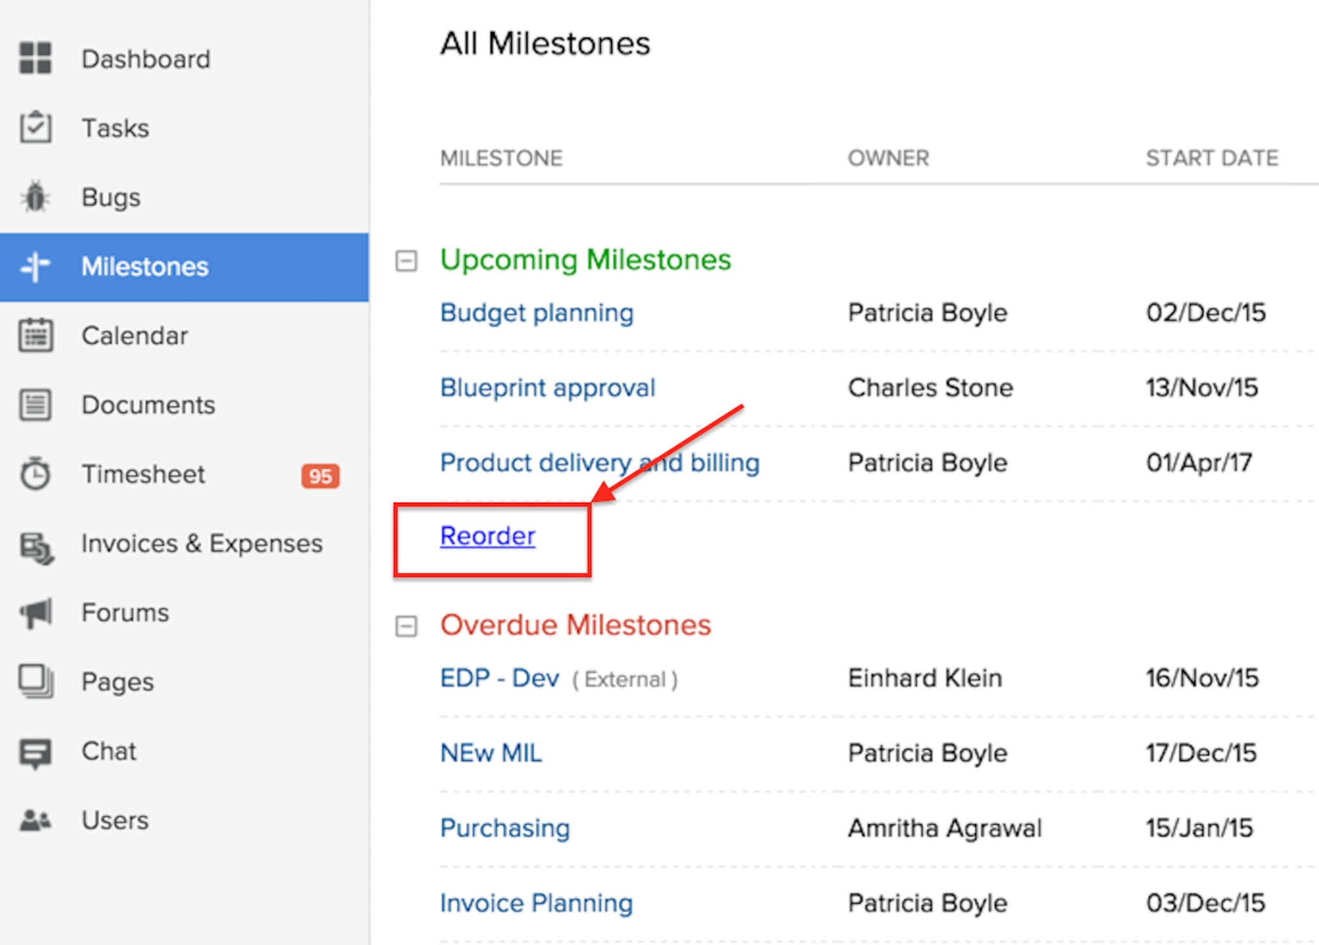Click the Tasks clipboard icon
Screen dimensions: 1319x945
(x=35, y=127)
